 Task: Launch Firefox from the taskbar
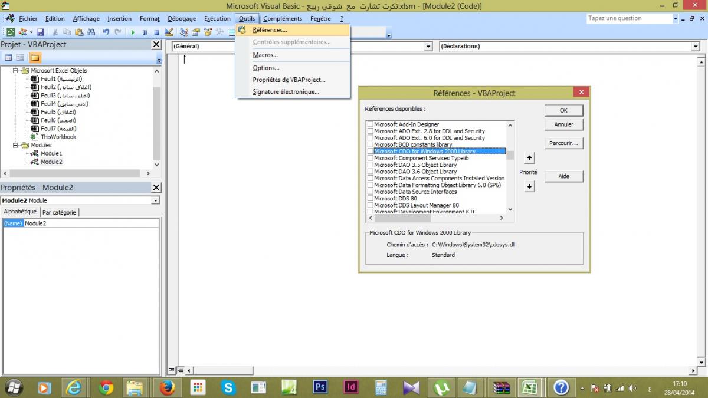[168, 387]
